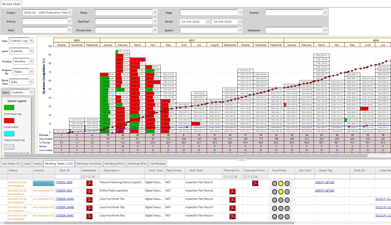The image size is (391, 225).
Task: Open the Past Due? dropdown
Action: click(x=155, y=21)
